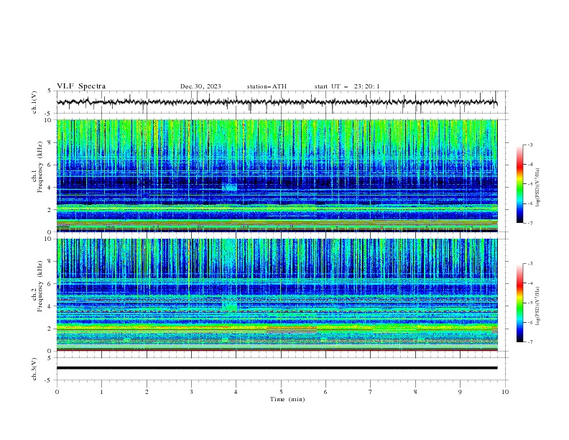The image size is (569, 440).
Task: Click time axis tick label "7"
Action: click(x=371, y=392)
